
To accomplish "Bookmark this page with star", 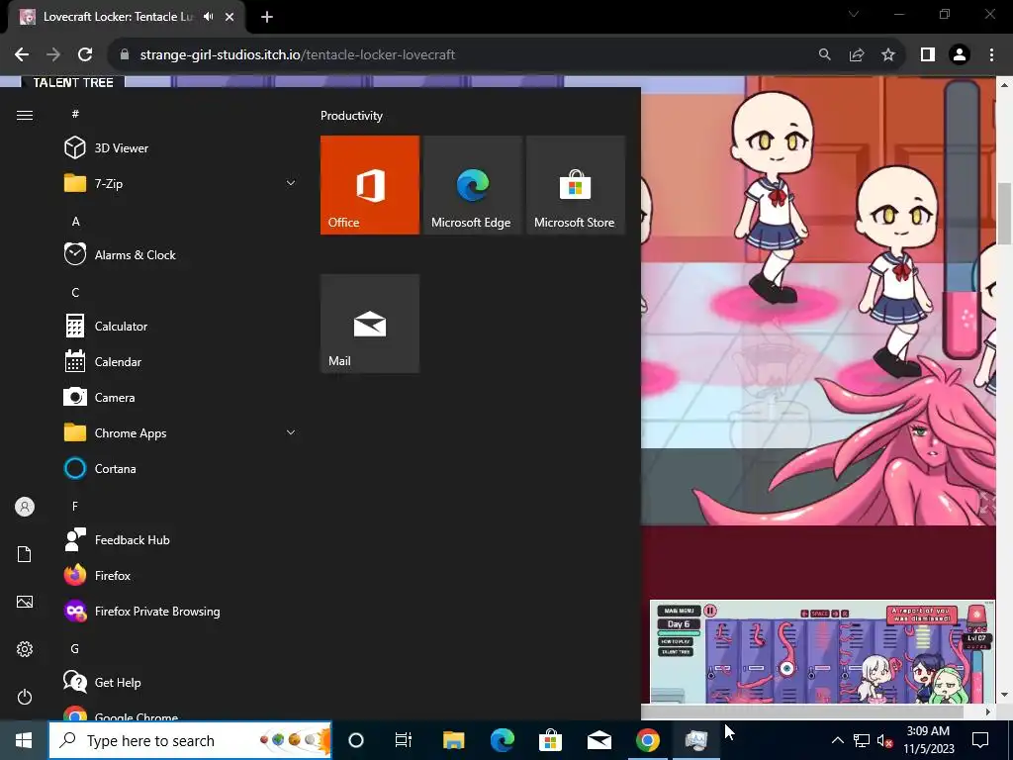I will (888, 55).
